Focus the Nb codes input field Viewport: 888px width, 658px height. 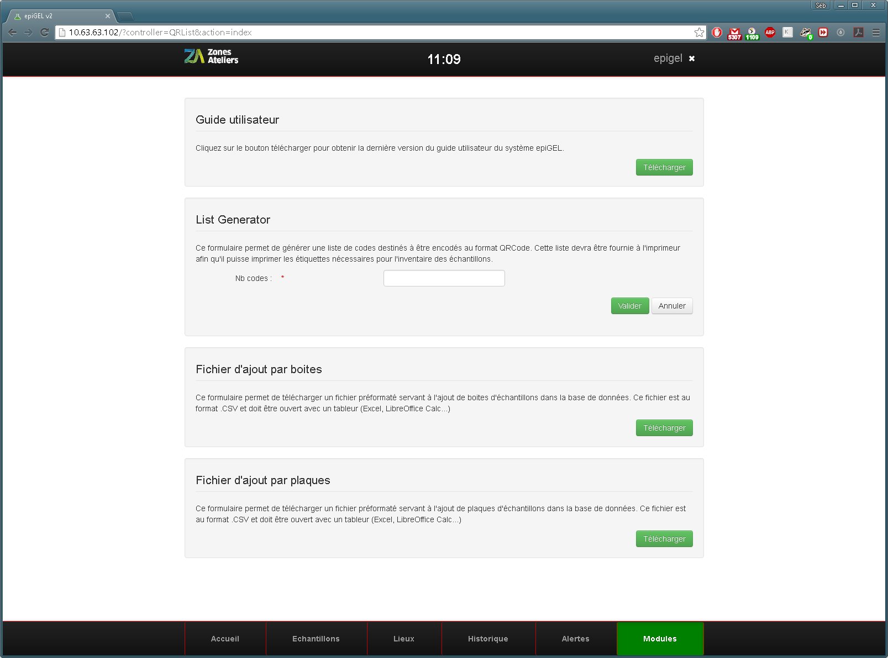(x=444, y=278)
